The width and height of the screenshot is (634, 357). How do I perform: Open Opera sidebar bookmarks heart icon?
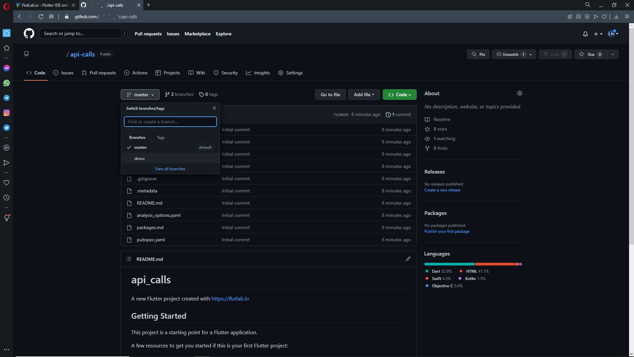[x=7, y=183]
